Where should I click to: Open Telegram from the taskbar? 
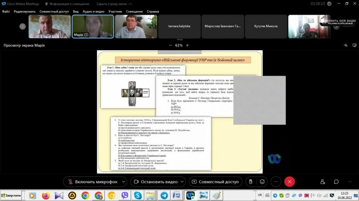click(164, 195)
